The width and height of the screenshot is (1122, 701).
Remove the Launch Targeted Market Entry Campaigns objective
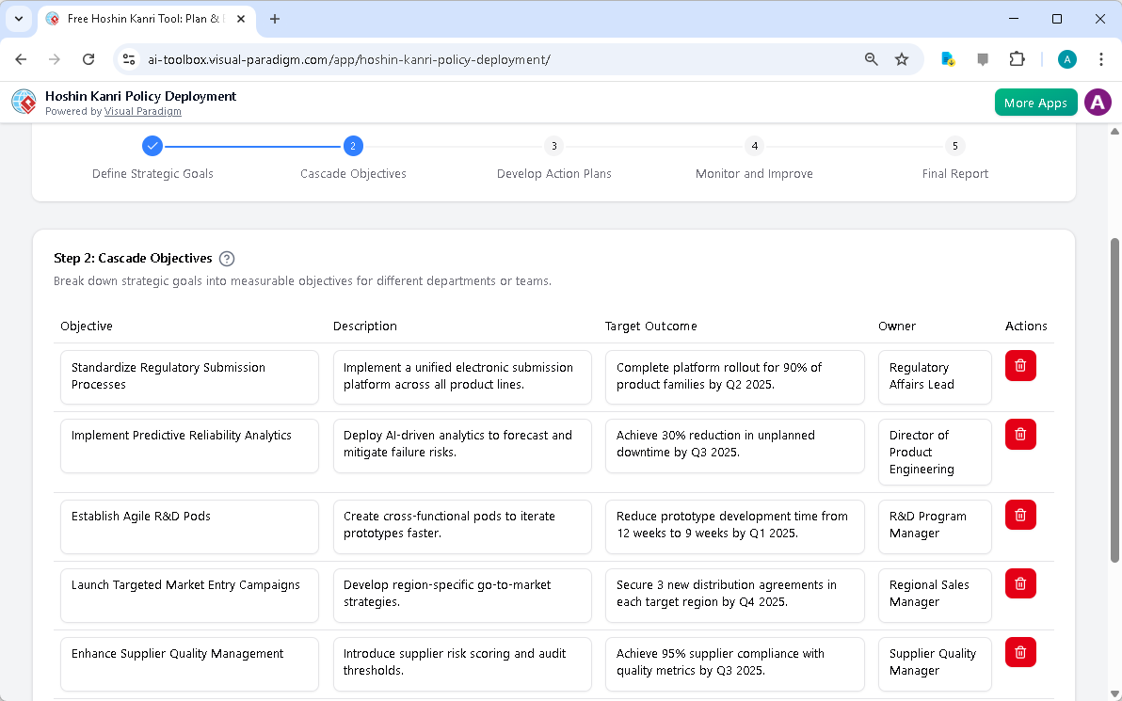tap(1020, 583)
